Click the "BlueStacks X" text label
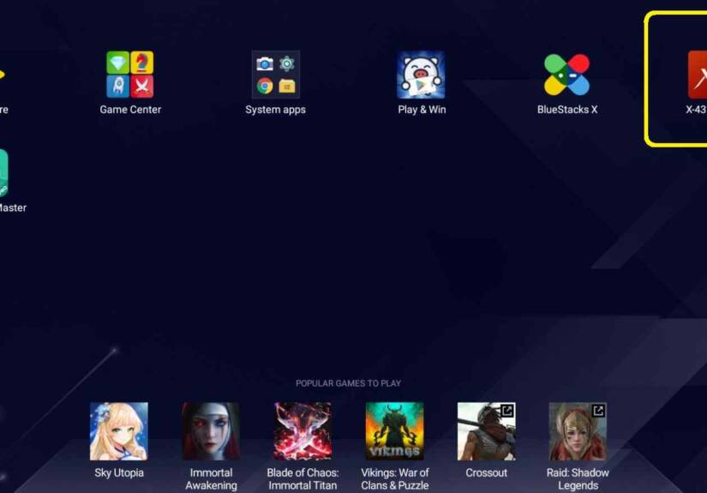This screenshot has width=707, height=493. pos(567,110)
